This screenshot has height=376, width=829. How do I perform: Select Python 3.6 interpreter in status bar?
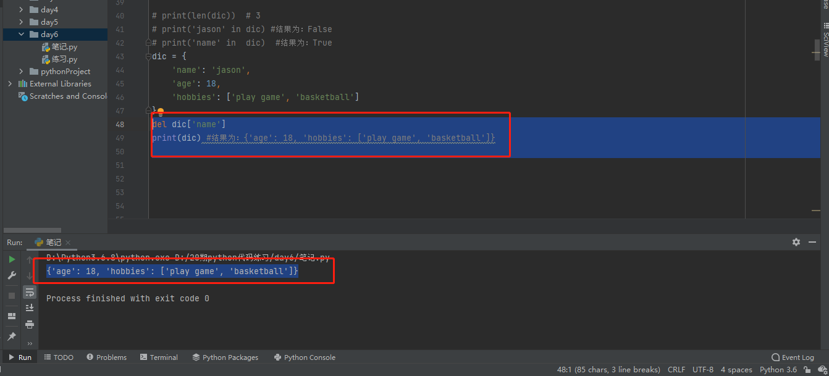[x=778, y=369]
